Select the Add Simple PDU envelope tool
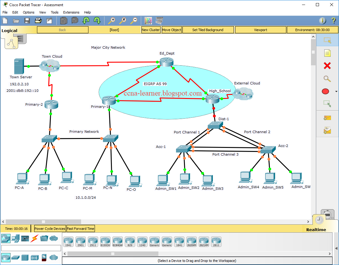This screenshot has height=265, width=339. [x=327, y=117]
